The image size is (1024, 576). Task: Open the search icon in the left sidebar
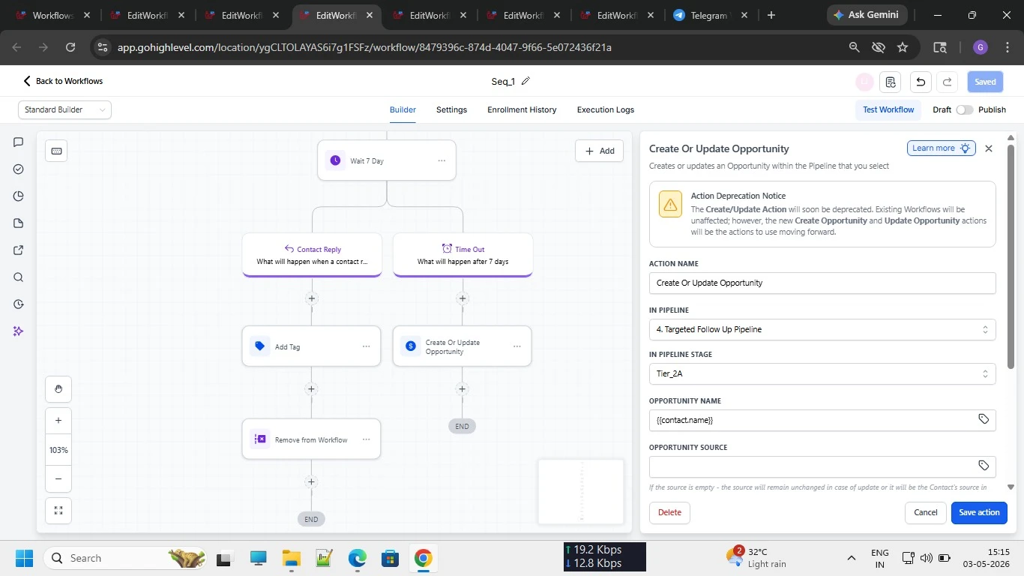19,277
